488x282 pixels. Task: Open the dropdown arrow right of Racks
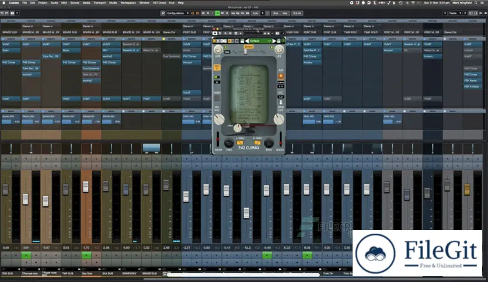(465, 13)
